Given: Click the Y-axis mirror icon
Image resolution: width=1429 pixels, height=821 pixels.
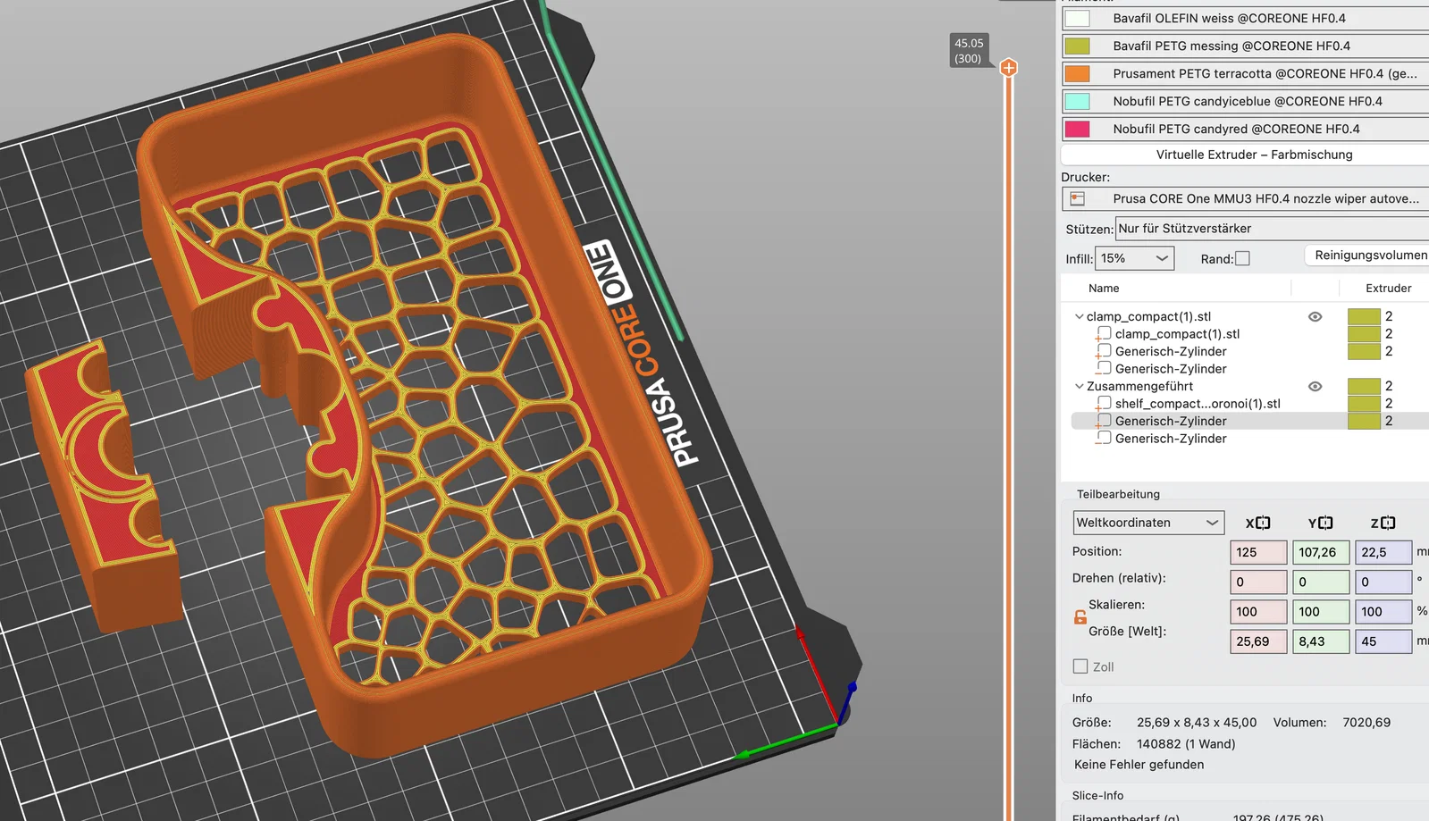Looking at the screenshot, I should tap(1325, 524).
